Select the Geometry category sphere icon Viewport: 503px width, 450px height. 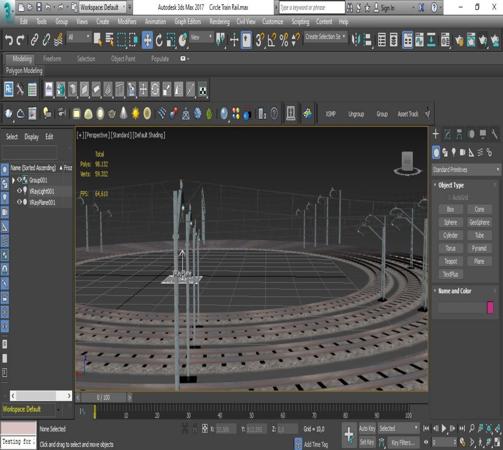pos(436,152)
